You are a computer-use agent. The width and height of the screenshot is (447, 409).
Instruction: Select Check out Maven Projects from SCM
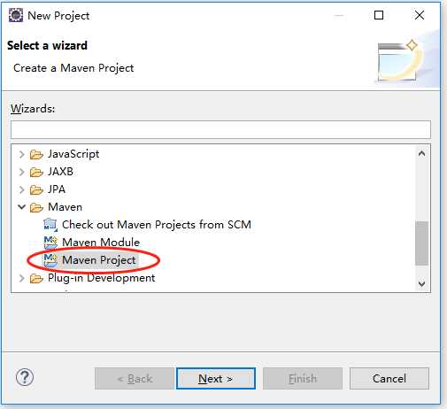point(157,225)
